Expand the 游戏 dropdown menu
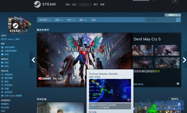Screen dimensions: 187x113 click(x=59, y=20)
